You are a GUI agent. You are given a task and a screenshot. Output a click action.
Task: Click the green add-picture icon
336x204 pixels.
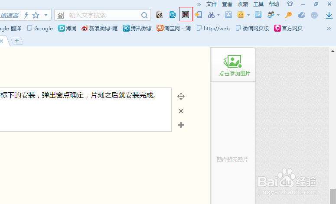233,62
